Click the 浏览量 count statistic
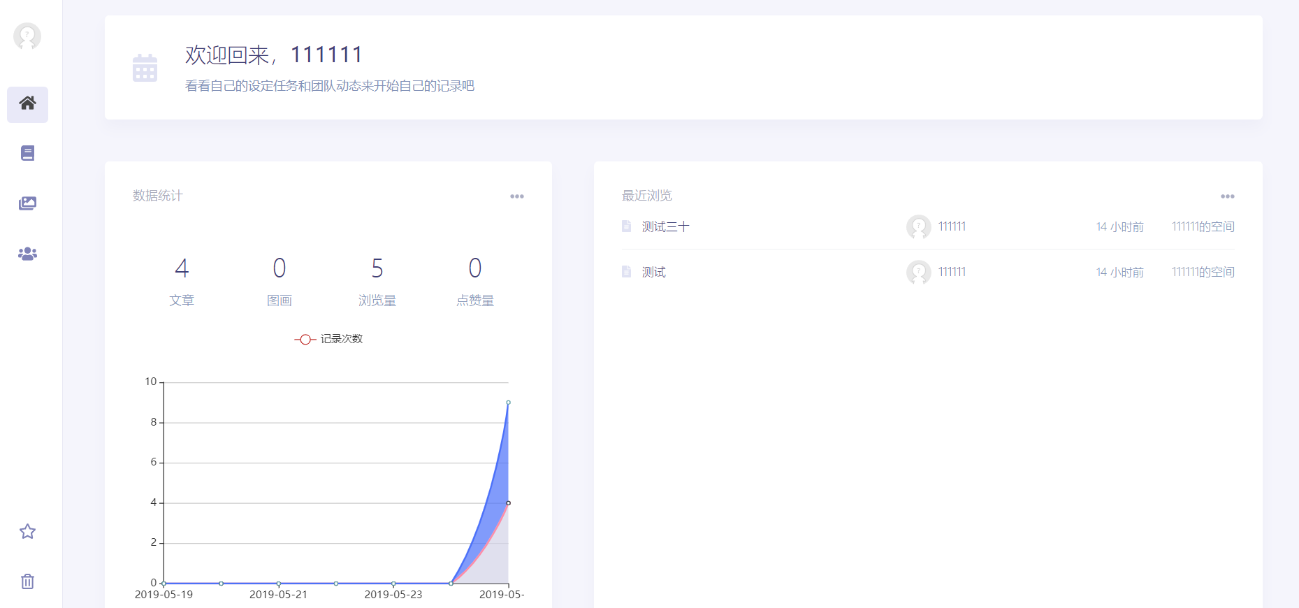 377,282
